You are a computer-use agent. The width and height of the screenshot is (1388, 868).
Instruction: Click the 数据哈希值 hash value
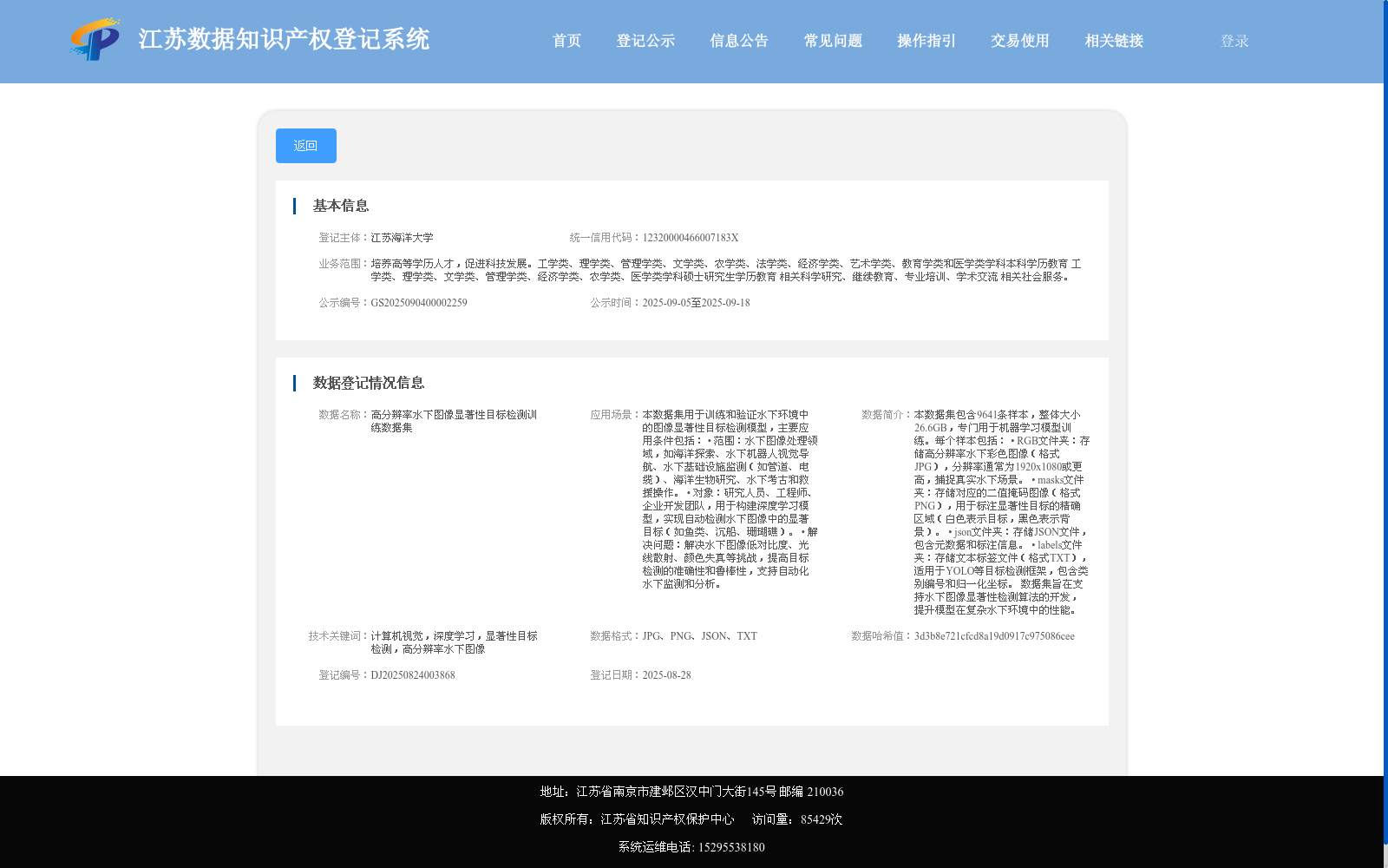[994, 637]
